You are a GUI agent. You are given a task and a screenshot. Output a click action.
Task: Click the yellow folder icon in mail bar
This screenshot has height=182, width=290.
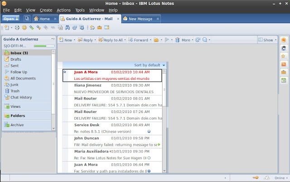(156, 40)
